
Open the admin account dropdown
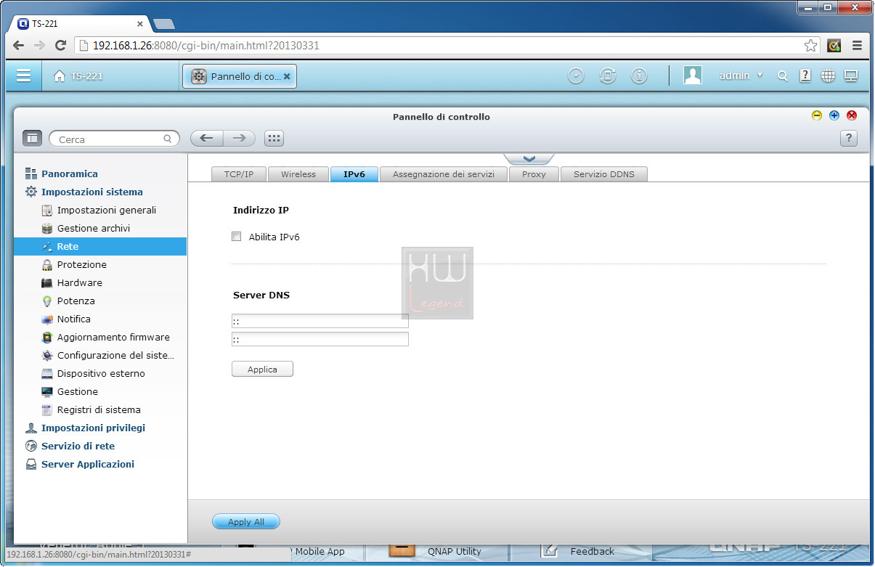[741, 76]
